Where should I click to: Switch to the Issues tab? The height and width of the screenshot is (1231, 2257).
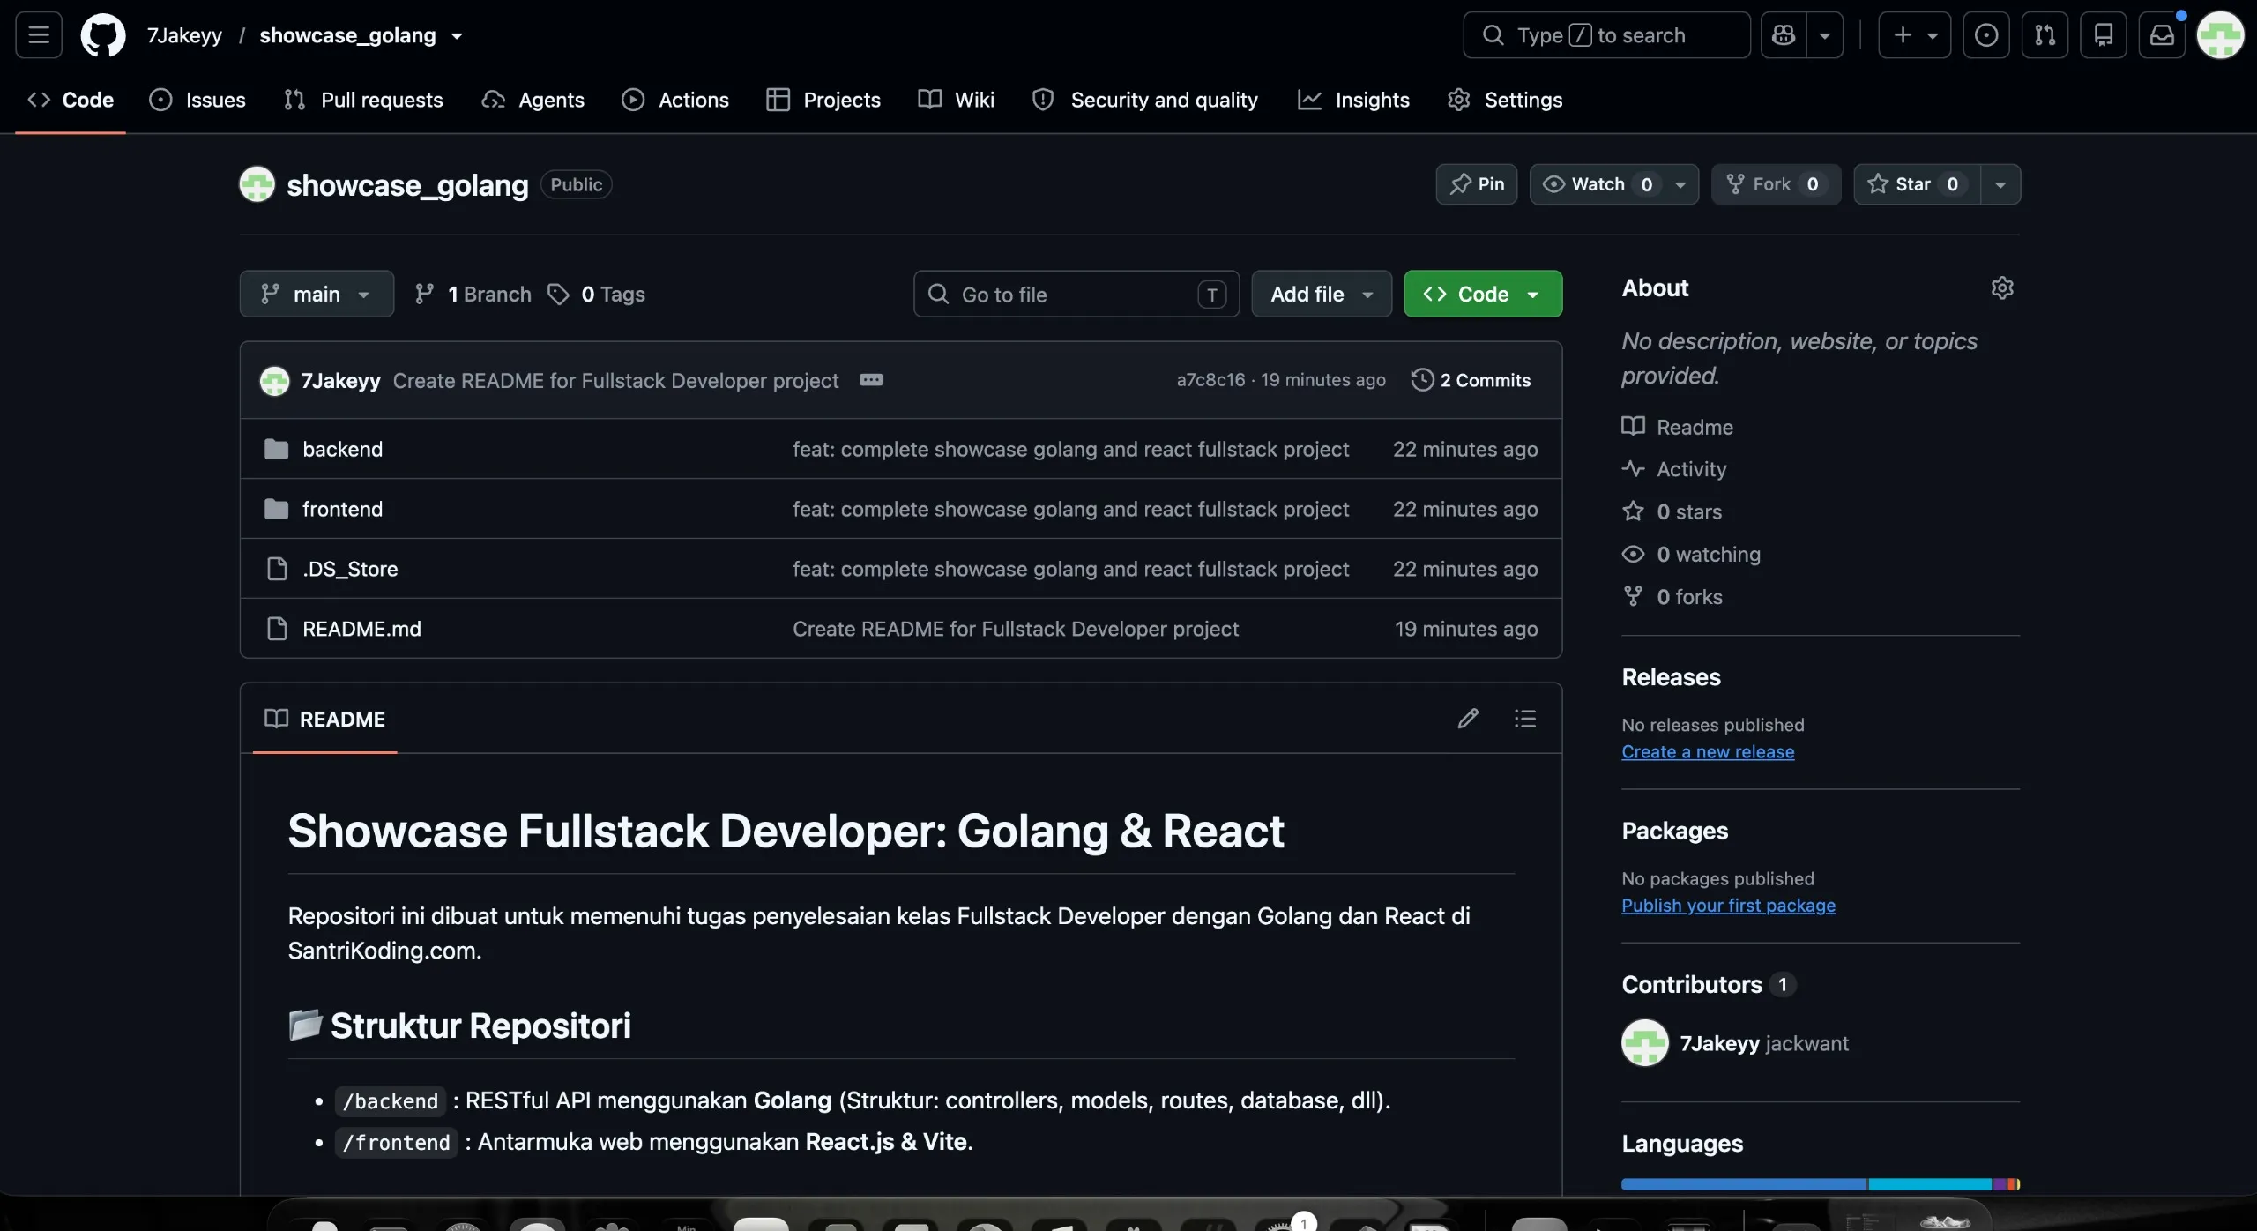tap(197, 100)
